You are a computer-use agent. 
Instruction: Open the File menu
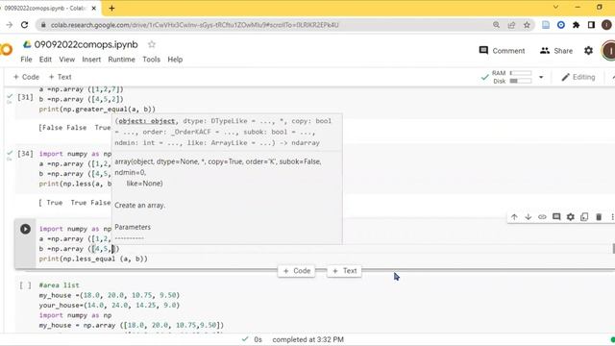coord(26,60)
